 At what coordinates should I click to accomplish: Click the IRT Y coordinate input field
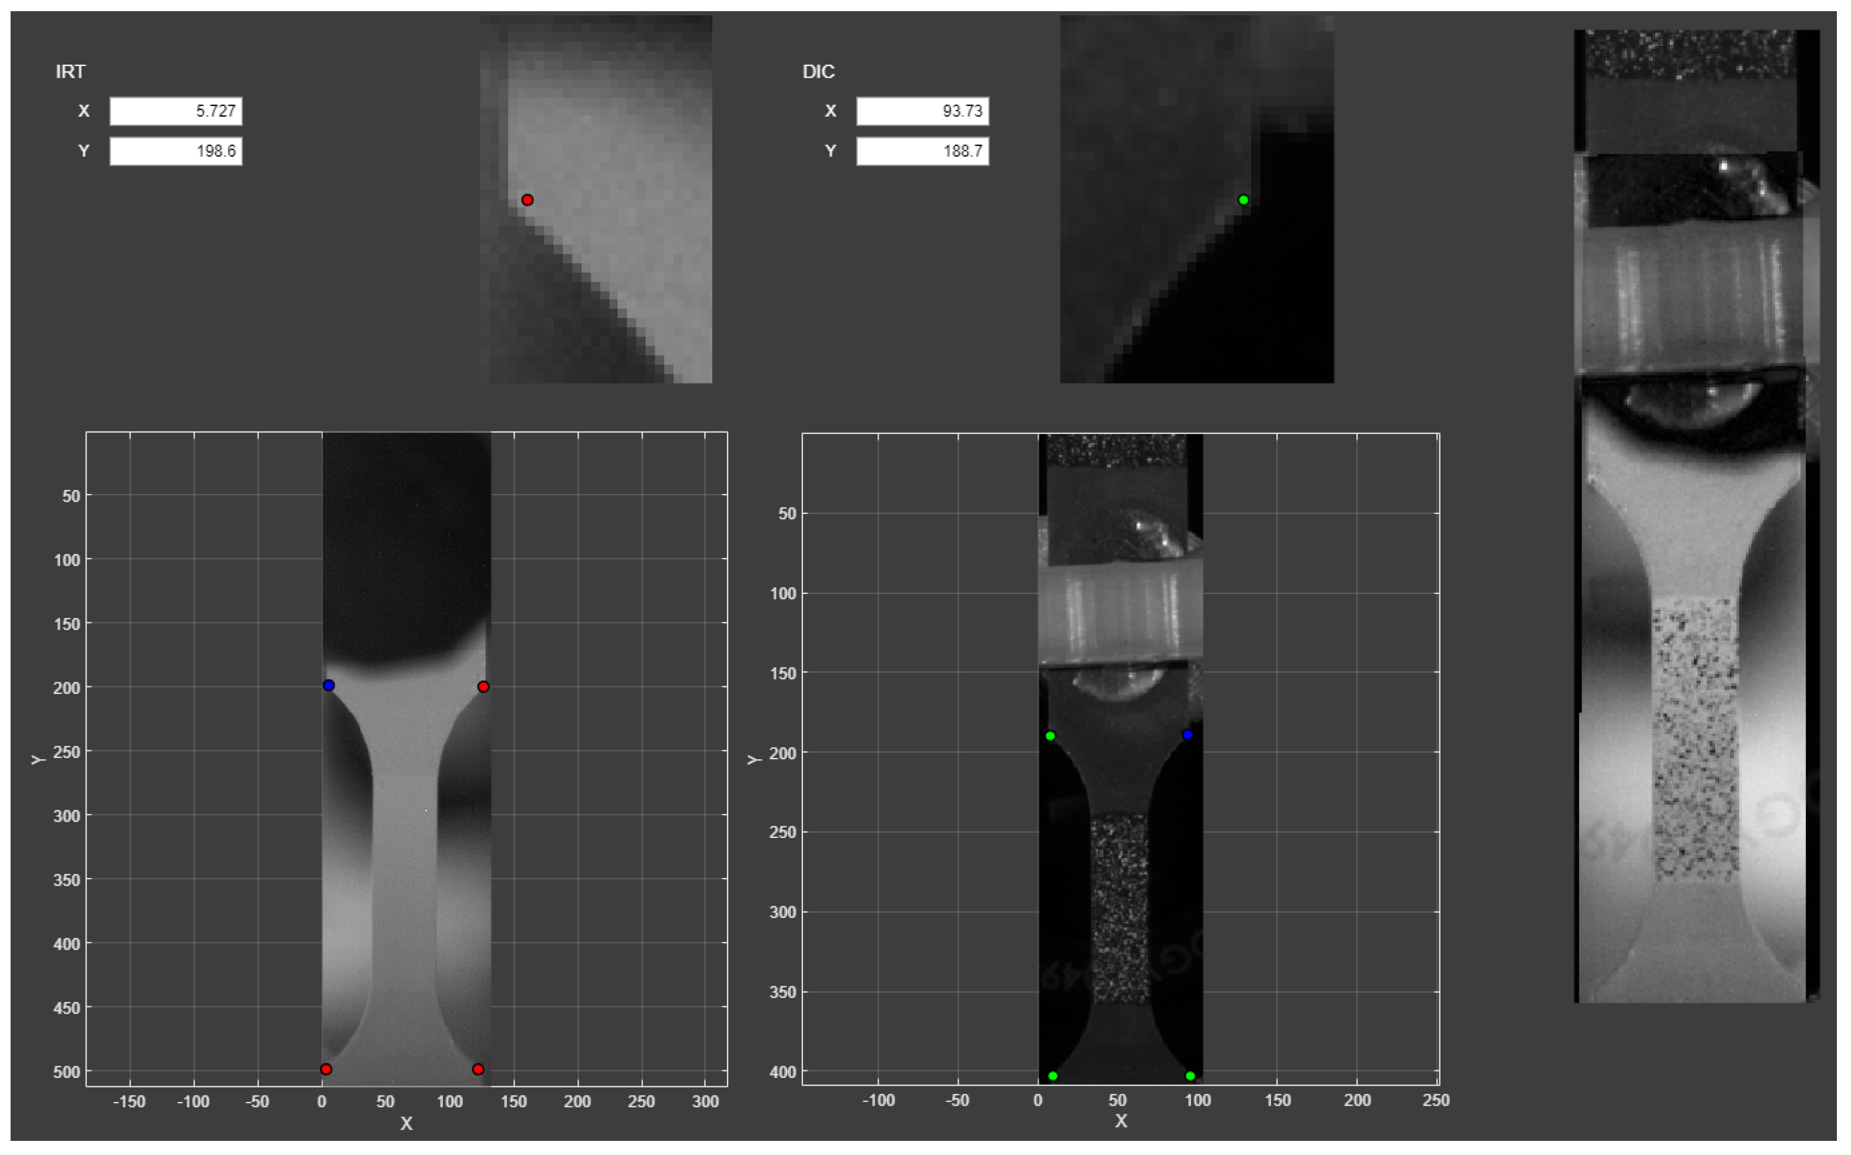pyautogui.click(x=176, y=151)
